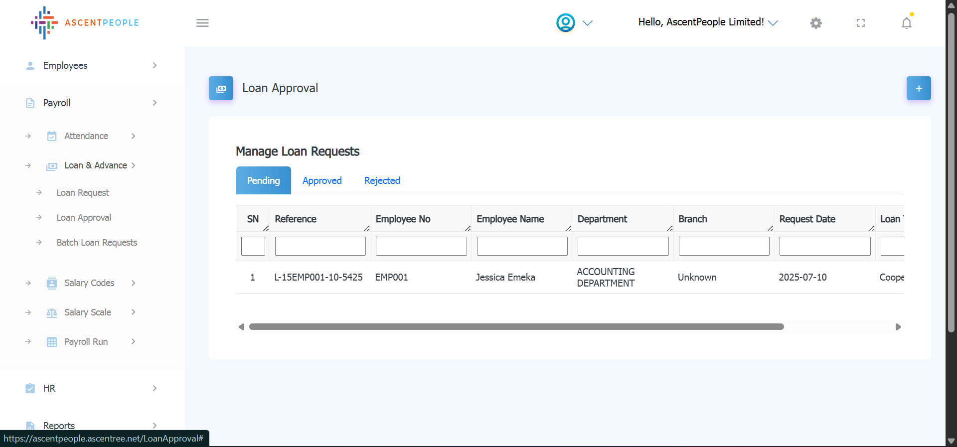Click the notification bell icon
957x447 pixels.
906,23
